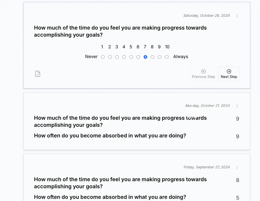Set progress rating to 9
Screen dimensions: 260x201
[x=159, y=57]
